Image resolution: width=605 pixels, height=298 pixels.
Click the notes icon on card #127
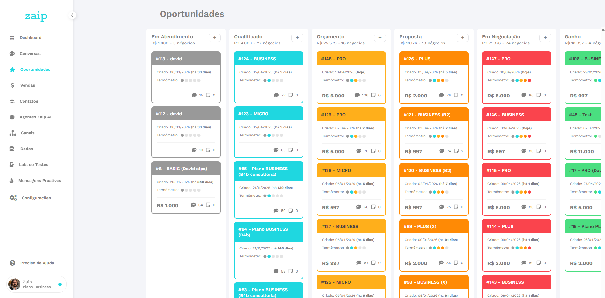click(x=374, y=263)
